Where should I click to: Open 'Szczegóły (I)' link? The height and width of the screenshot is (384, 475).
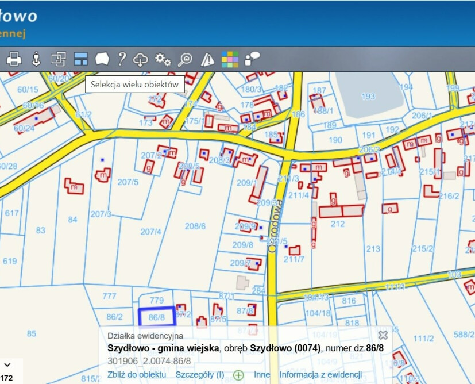[200, 375]
